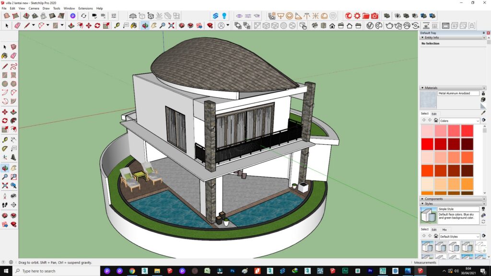Toggle the materials secondary selection pane

click(483, 93)
